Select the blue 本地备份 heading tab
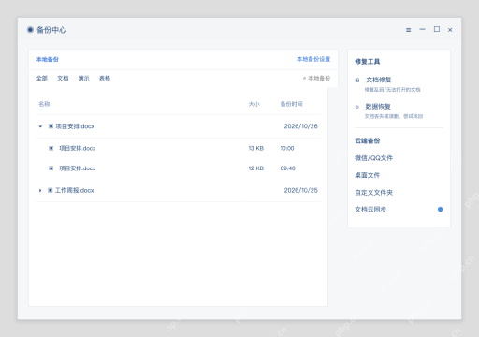 click(x=48, y=59)
